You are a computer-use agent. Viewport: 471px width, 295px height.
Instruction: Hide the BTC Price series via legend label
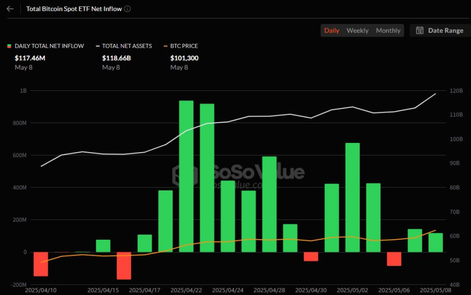click(184, 46)
